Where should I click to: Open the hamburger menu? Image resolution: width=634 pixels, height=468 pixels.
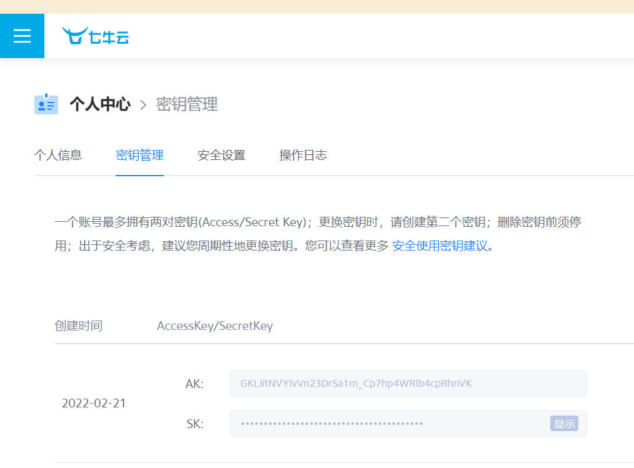(22, 36)
